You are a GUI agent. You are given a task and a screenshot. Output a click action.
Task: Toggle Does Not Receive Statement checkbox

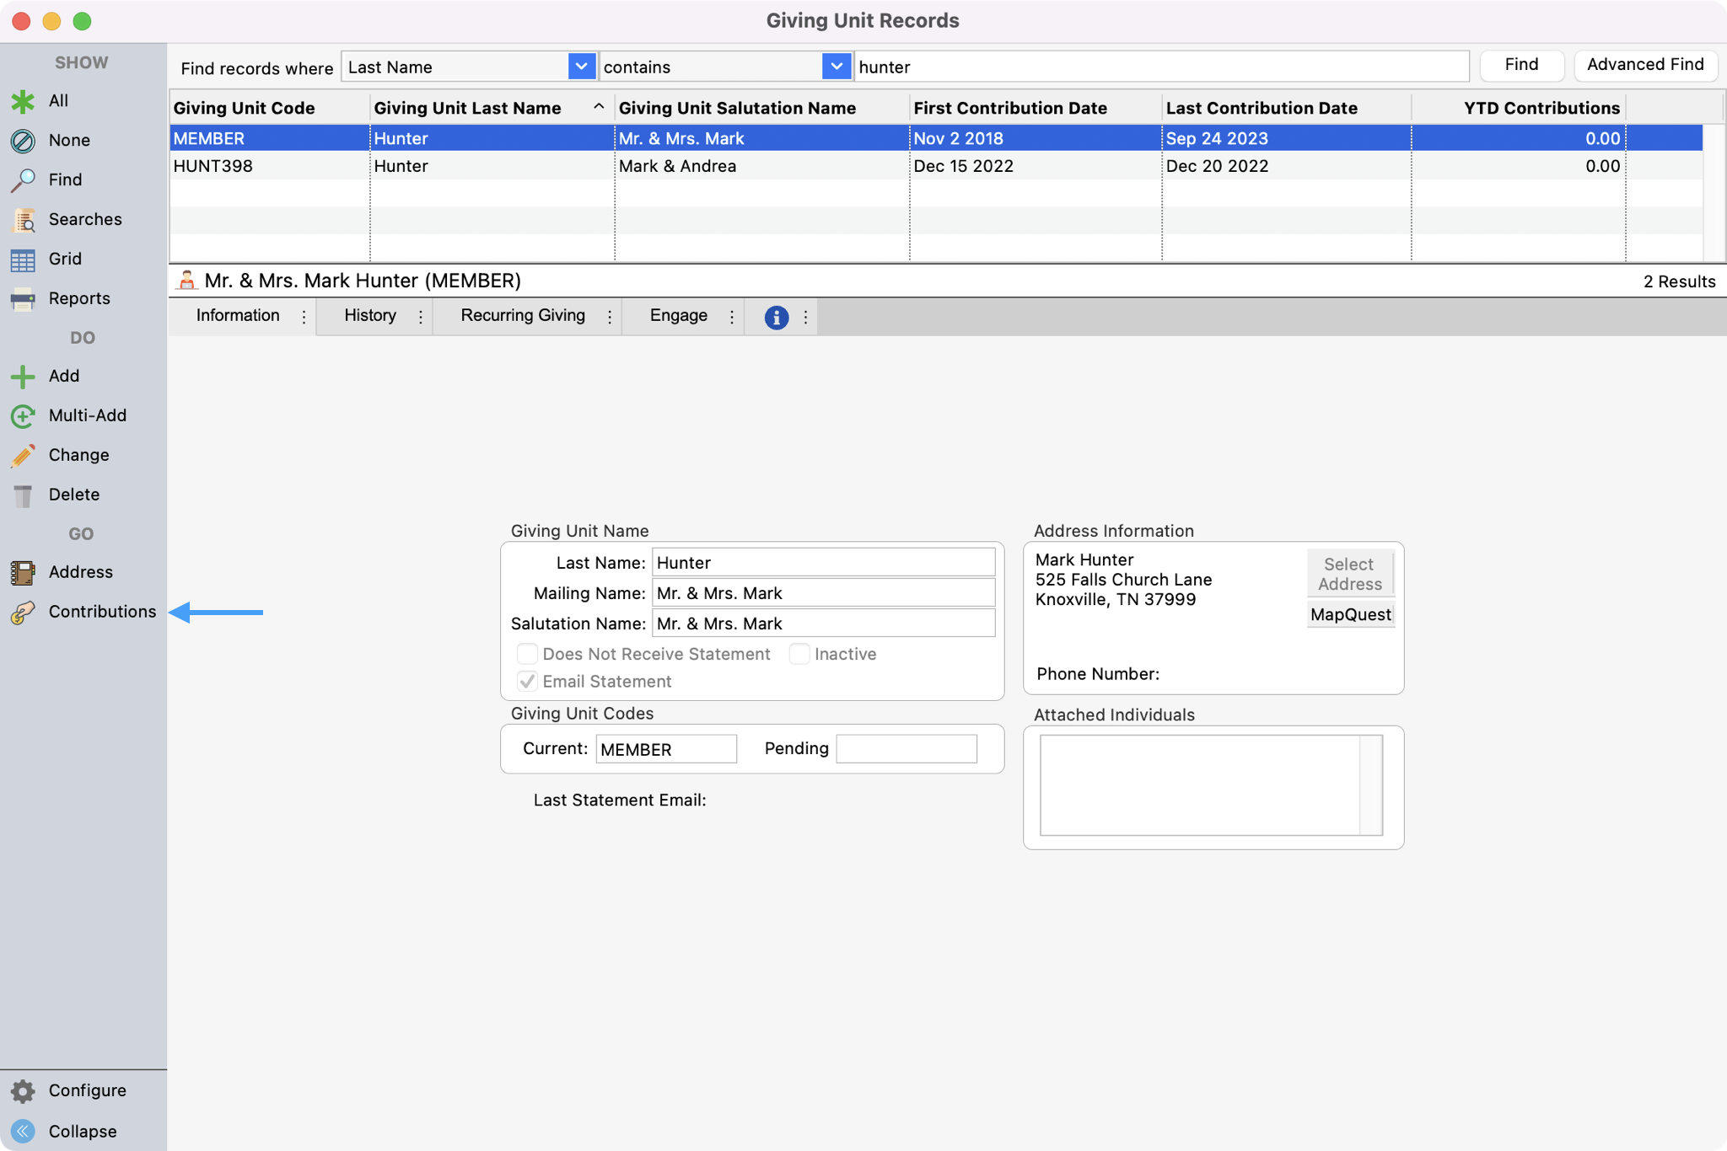[527, 654]
